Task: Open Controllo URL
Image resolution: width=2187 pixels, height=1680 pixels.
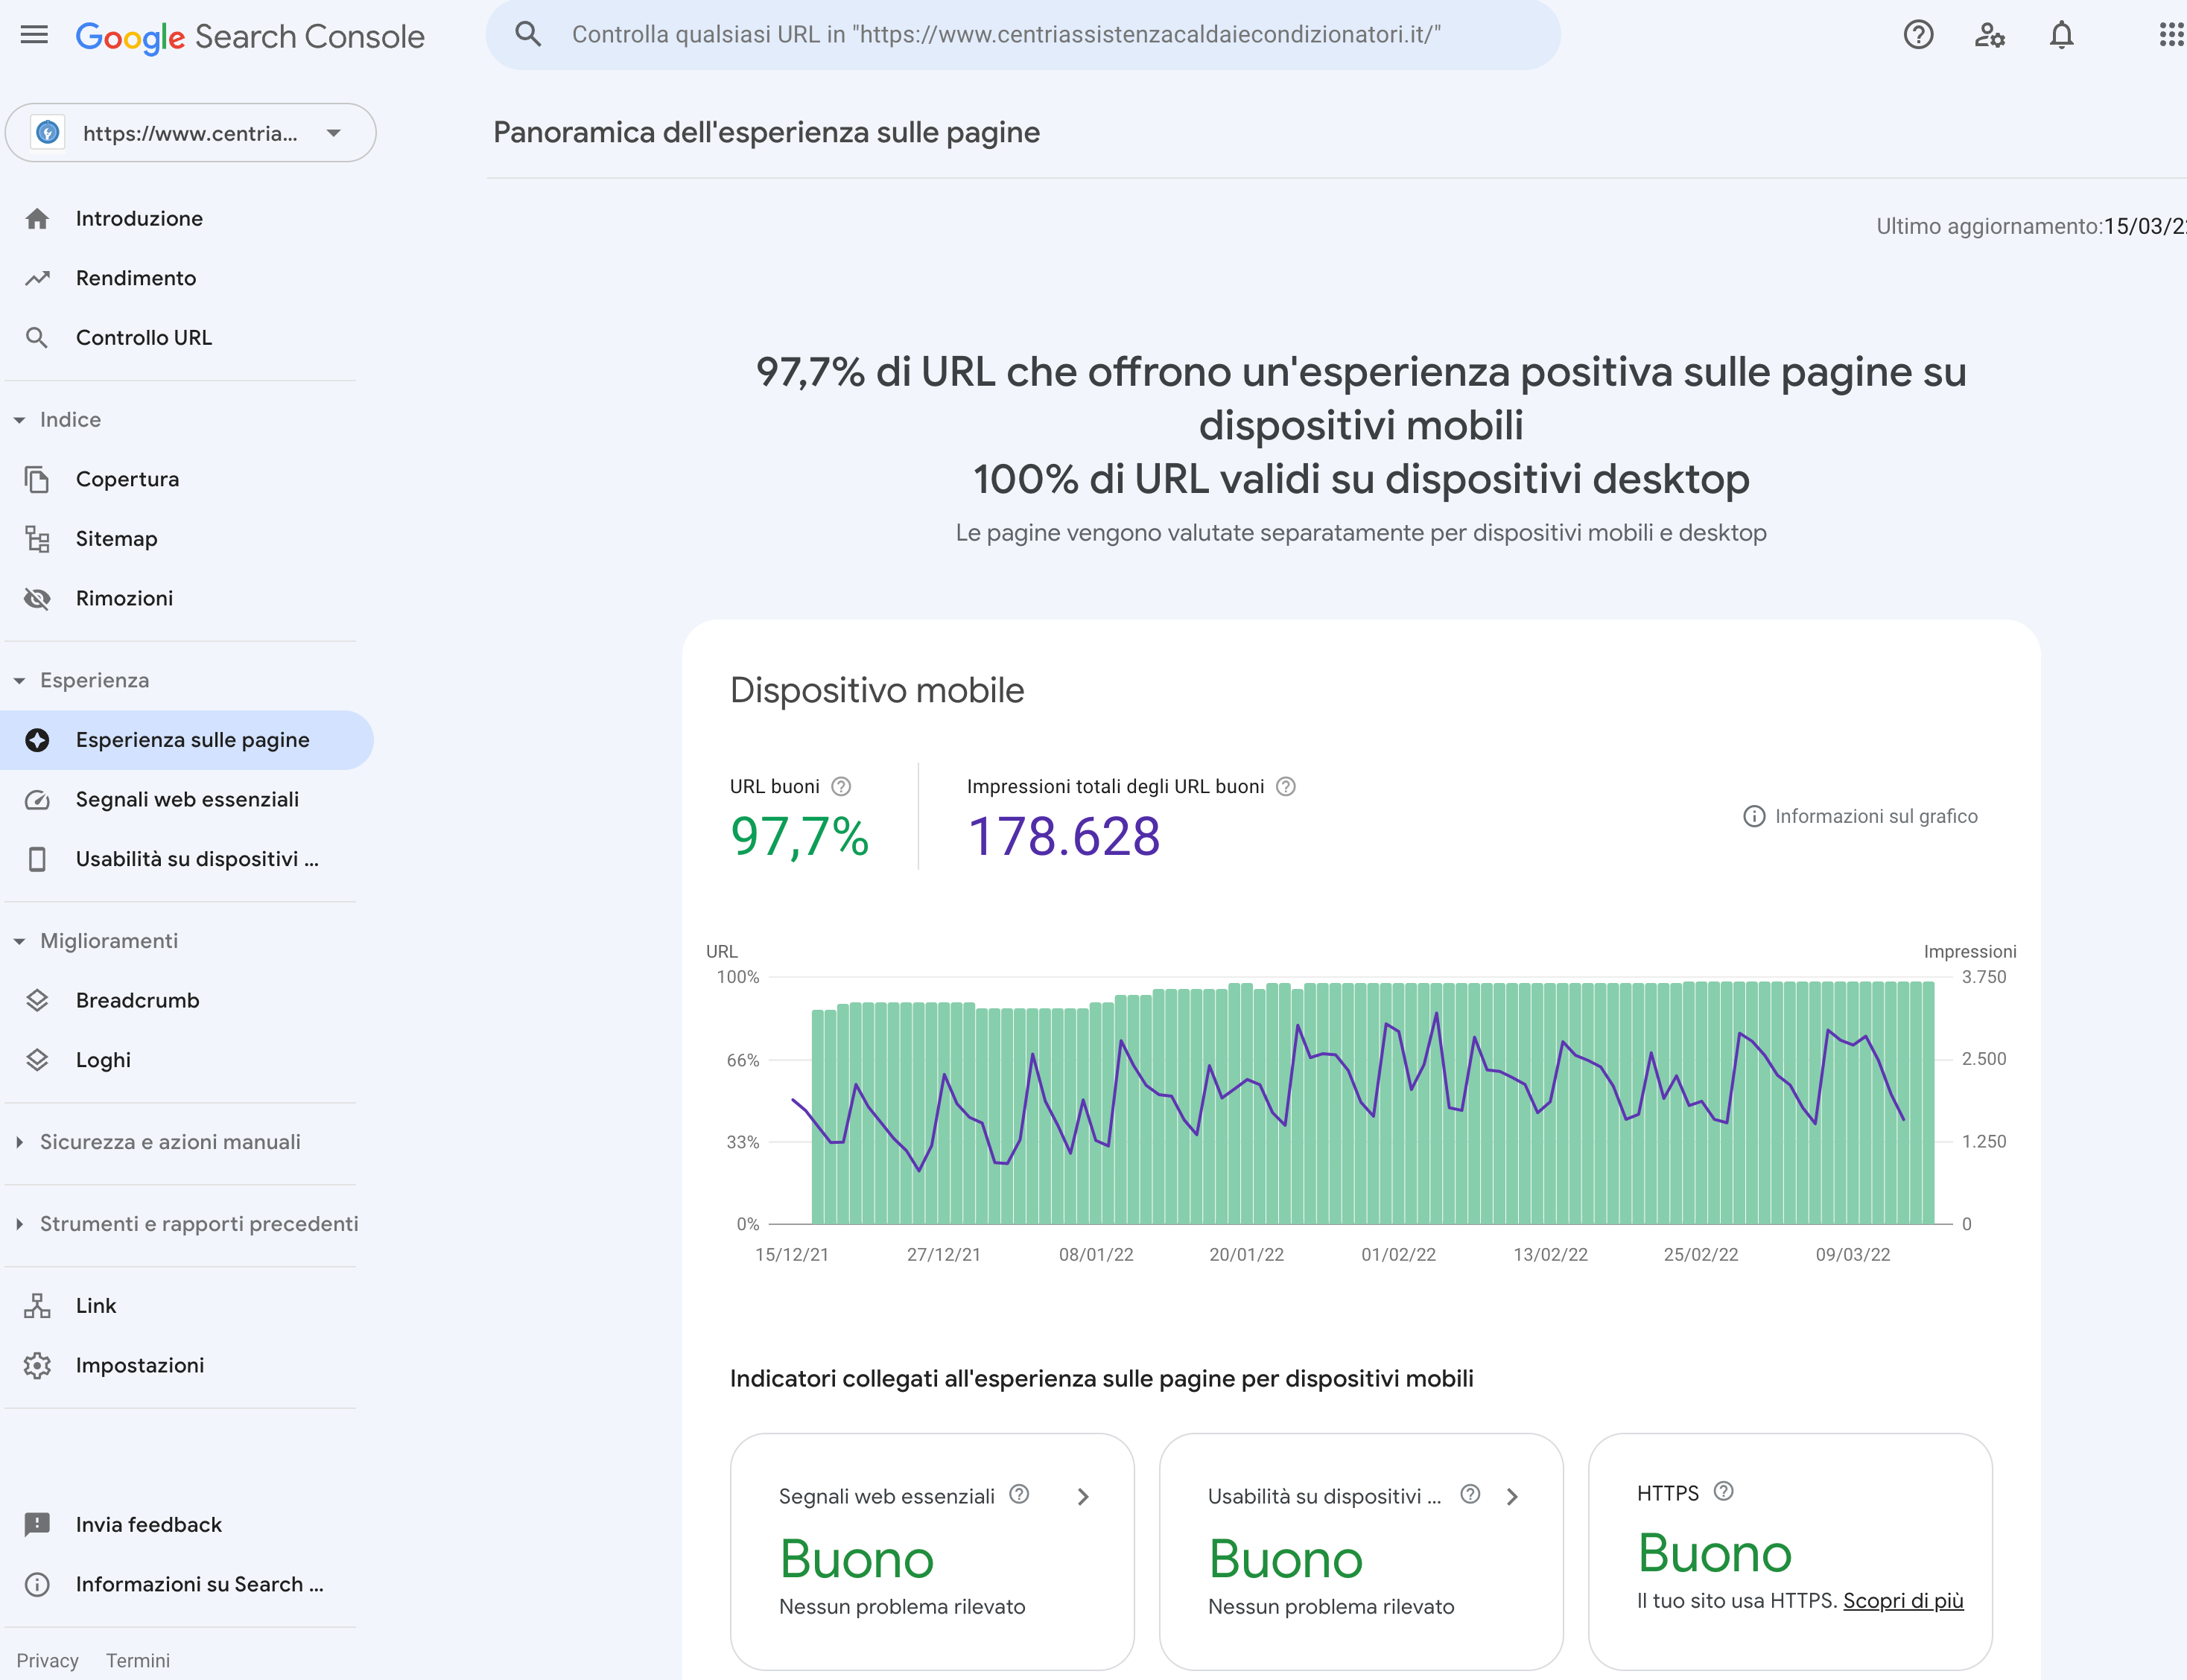Action: pos(144,338)
